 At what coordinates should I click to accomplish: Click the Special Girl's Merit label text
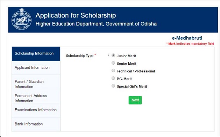click(132, 87)
